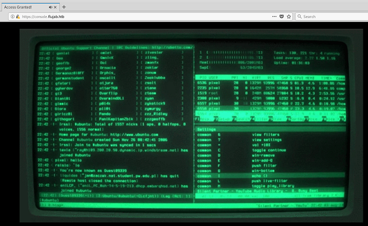Bookmark this page with the star icon
The height and width of the screenshot is (226, 368).
pyautogui.click(x=290, y=16)
